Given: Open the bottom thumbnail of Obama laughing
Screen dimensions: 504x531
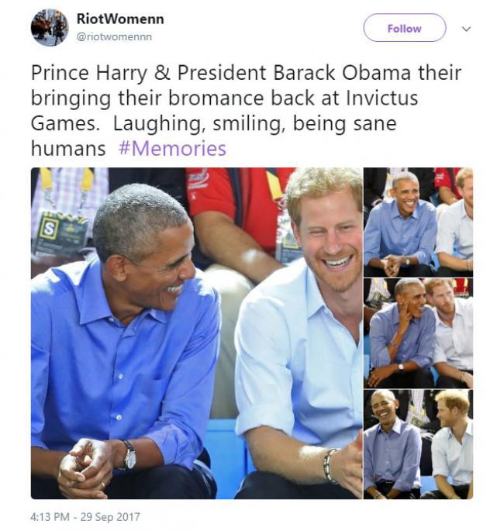Looking at the screenshot, I should pyautogui.click(x=418, y=444).
